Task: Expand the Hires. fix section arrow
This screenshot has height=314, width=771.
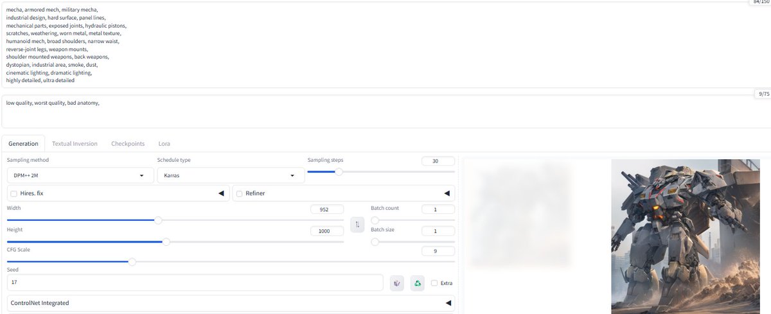Action: (221, 193)
